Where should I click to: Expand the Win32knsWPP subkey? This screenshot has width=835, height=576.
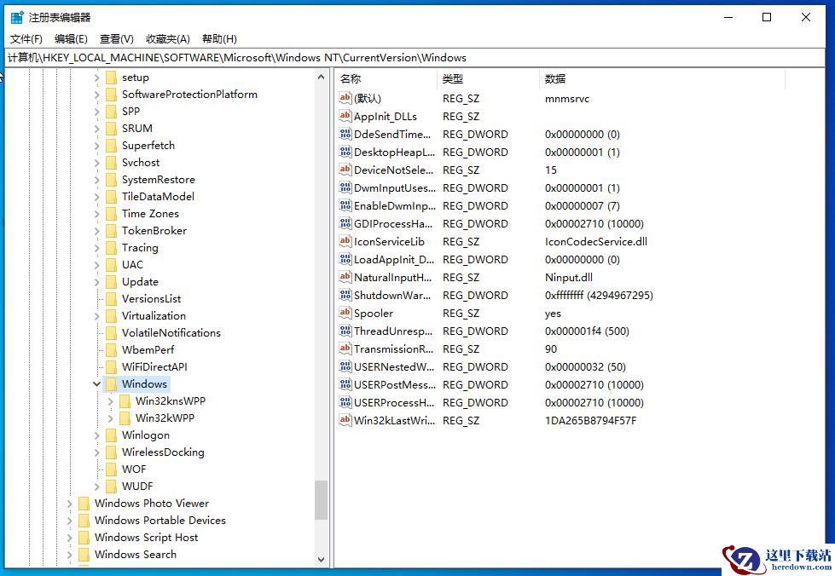tap(111, 401)
